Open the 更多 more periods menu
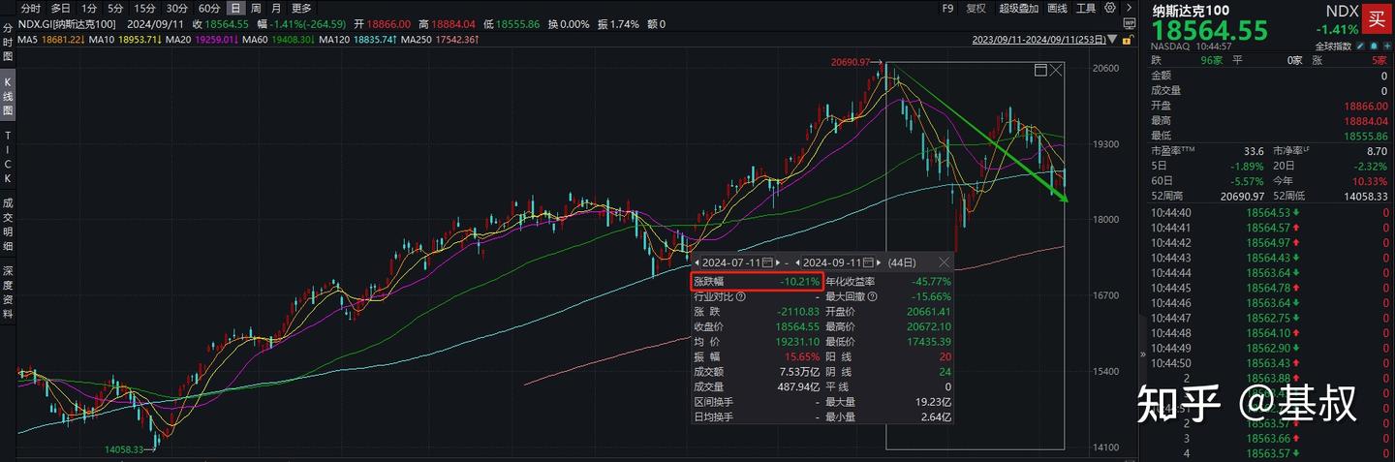This screenshot has height=462, width=1395. 301,8
